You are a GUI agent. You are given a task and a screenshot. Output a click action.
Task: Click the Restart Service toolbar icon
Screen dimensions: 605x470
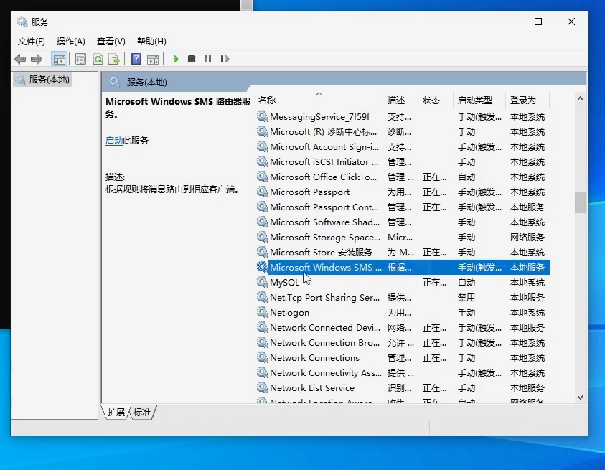click(224, 59)
